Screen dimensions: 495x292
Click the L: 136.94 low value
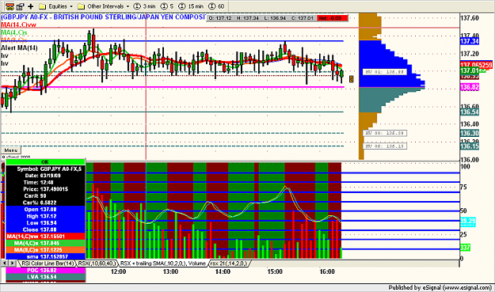coord(275,18)
